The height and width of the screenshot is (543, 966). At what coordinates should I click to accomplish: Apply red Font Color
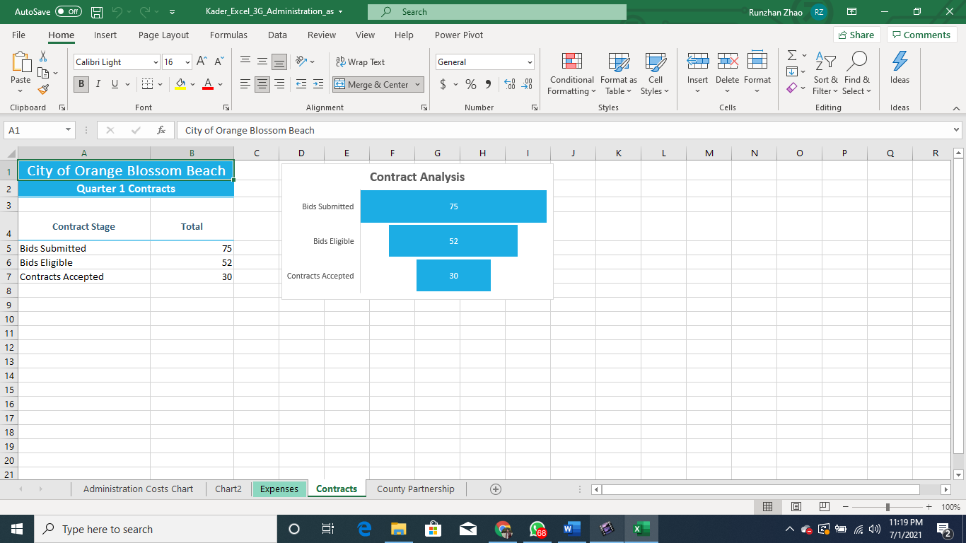[x=208, y=84]
